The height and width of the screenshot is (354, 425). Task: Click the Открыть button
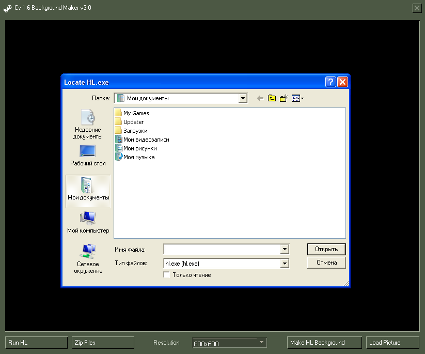(x=326, y=249)
